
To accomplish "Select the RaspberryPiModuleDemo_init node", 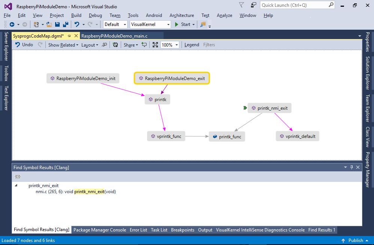I will [x=83, y=79].
